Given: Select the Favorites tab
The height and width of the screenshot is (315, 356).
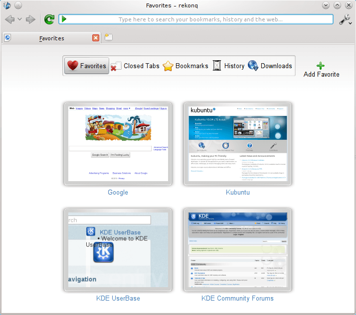Looking at the screenshot, I should [x=51, y=38].
